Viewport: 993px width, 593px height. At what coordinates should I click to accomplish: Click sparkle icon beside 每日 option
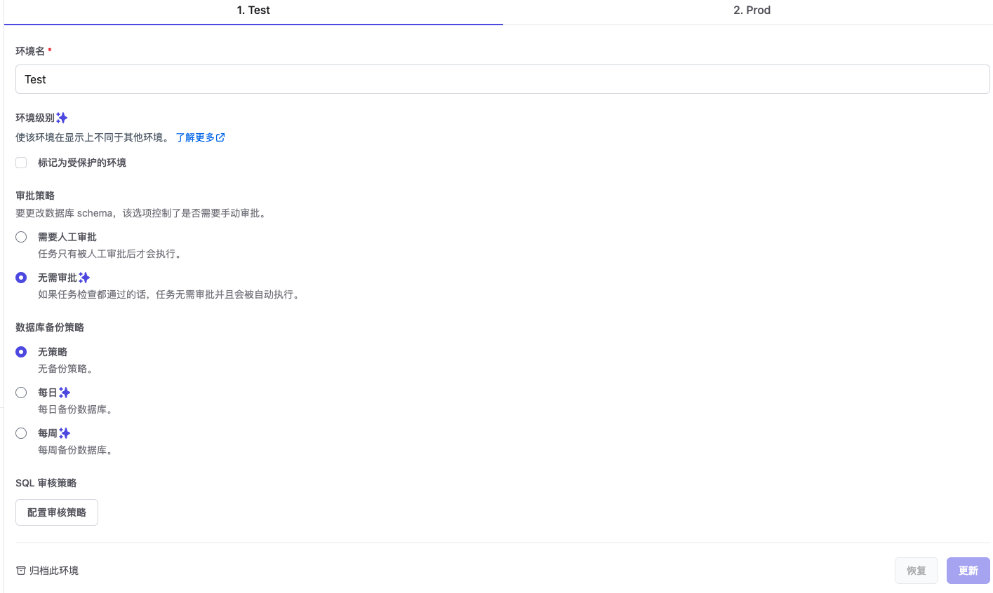click(x=65, y=393)
